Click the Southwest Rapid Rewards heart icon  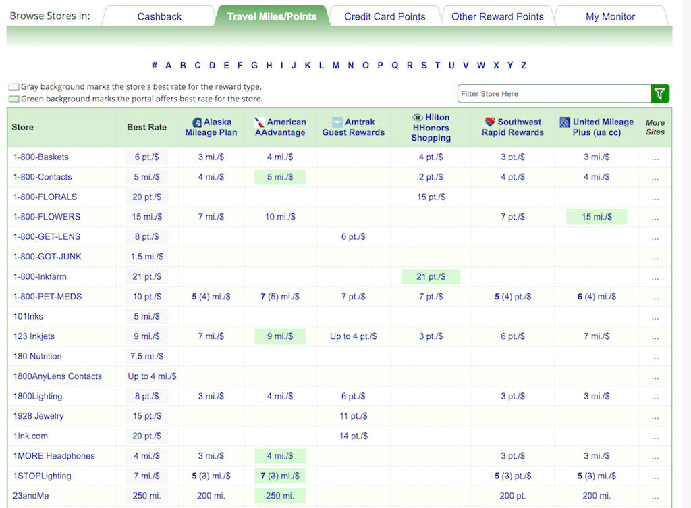490,122
